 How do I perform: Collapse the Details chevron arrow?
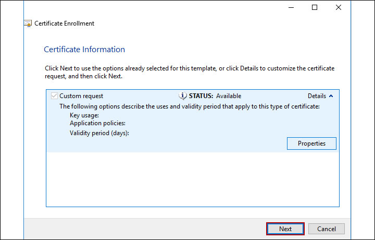pos(331,96)
